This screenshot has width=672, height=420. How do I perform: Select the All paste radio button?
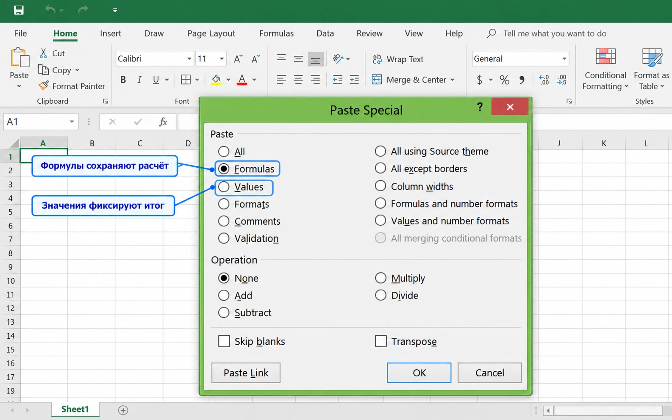pos(224,152)
